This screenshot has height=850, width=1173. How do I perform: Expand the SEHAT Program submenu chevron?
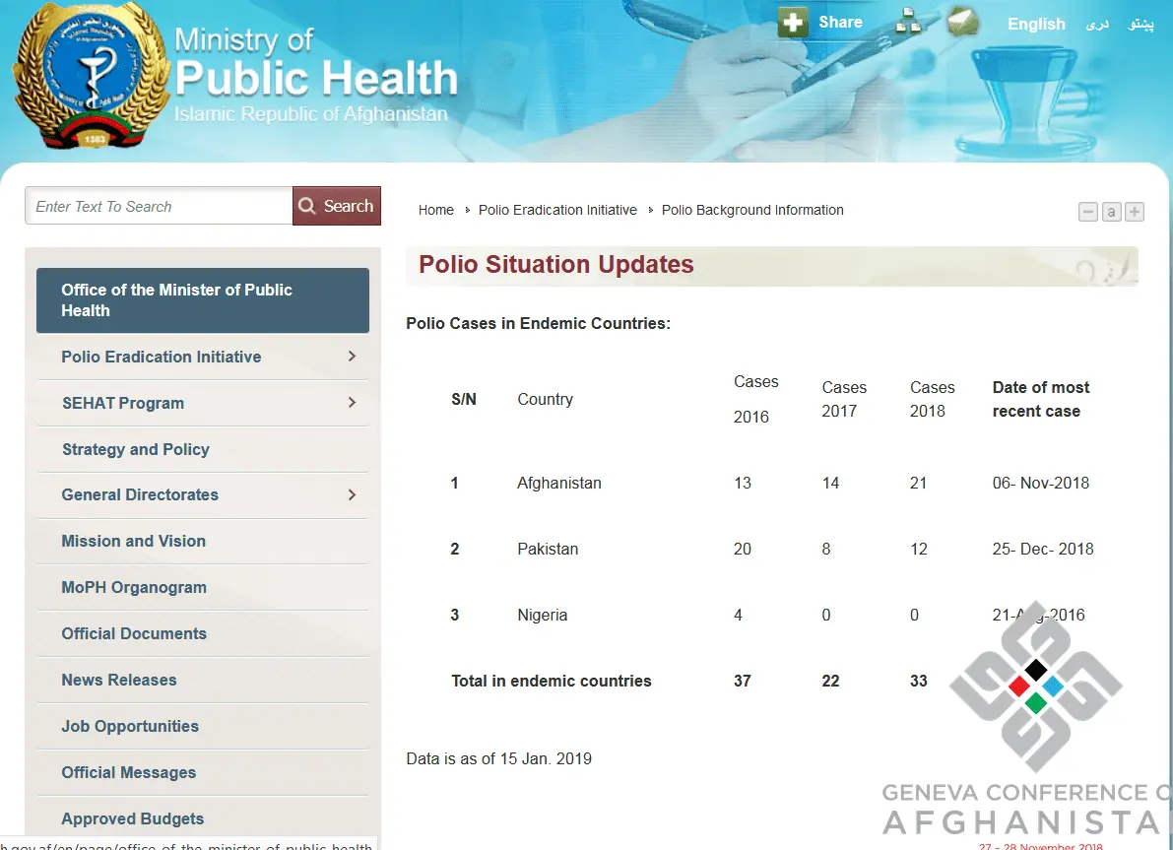click(x=352, y=403)
